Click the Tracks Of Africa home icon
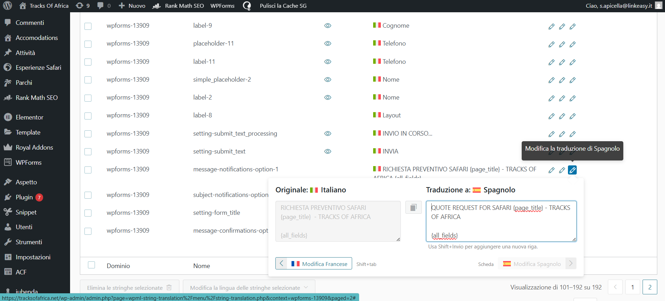This screenshot has width=665, height=301. [23, 6]
